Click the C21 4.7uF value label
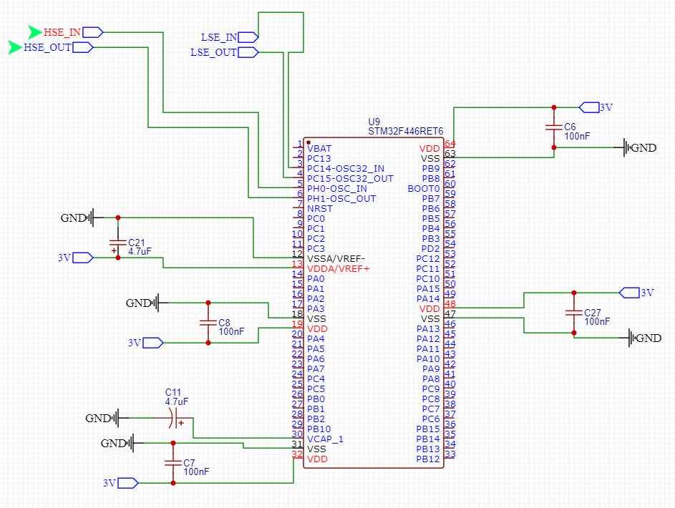 click(140, 252)
